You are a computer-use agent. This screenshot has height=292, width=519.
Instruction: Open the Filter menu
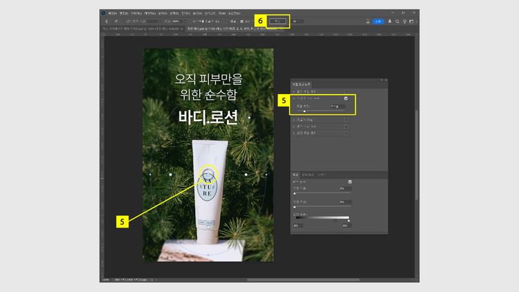185,13
